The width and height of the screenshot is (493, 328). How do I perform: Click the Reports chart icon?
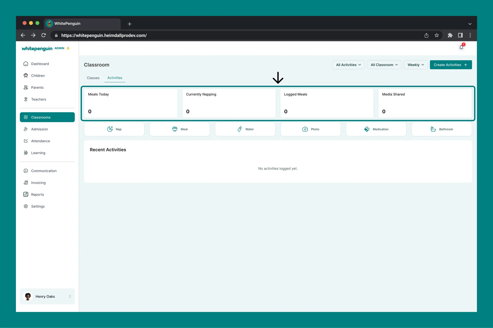point(26,194)
